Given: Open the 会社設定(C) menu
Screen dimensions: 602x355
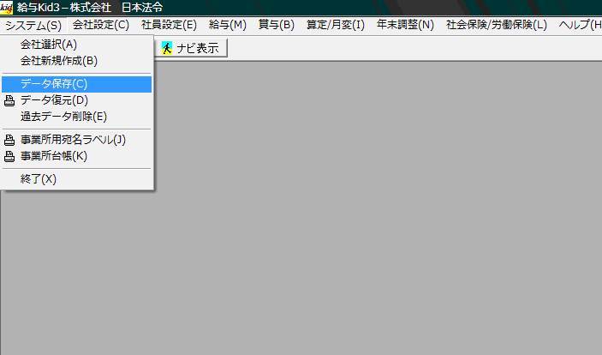Looking at the screenshot, I should click(x=101, y=25).
